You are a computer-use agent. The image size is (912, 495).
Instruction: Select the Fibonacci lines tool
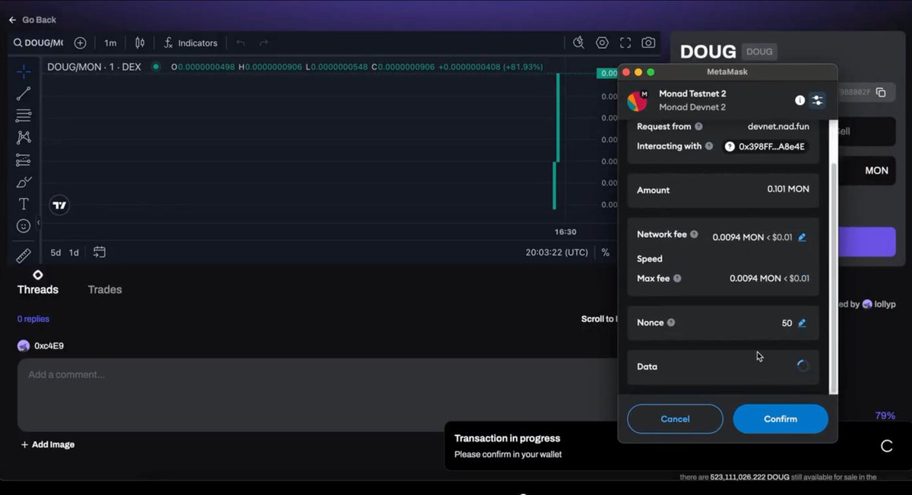[x=24, y=115]
